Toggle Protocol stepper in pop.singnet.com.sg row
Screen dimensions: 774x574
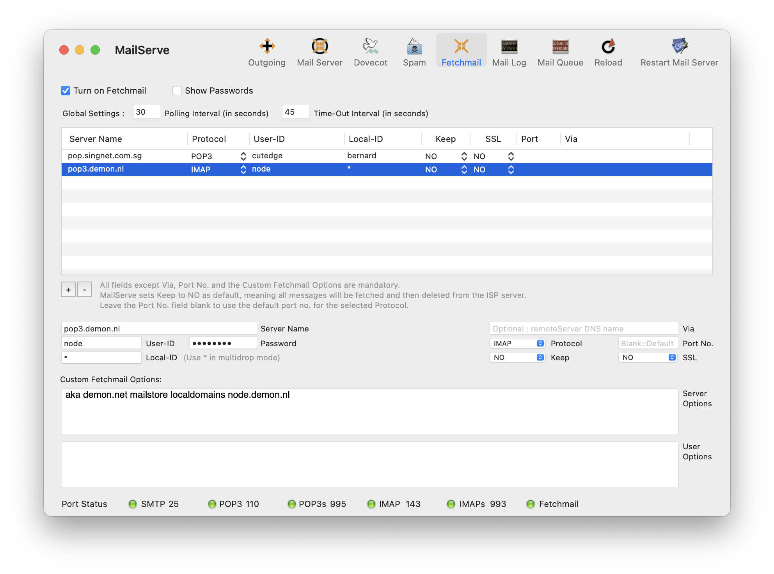[243, 156]
